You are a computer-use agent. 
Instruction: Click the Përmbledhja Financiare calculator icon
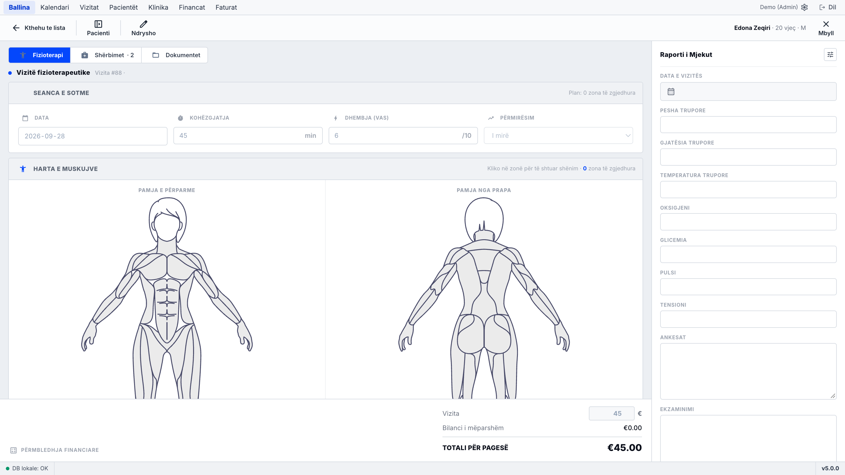(x=13, y=450)
